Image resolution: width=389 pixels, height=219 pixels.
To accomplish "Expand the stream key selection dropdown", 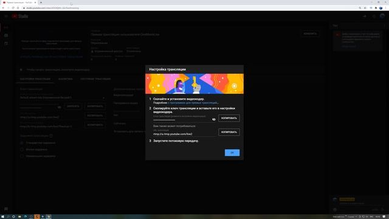I will click(63, 98).
